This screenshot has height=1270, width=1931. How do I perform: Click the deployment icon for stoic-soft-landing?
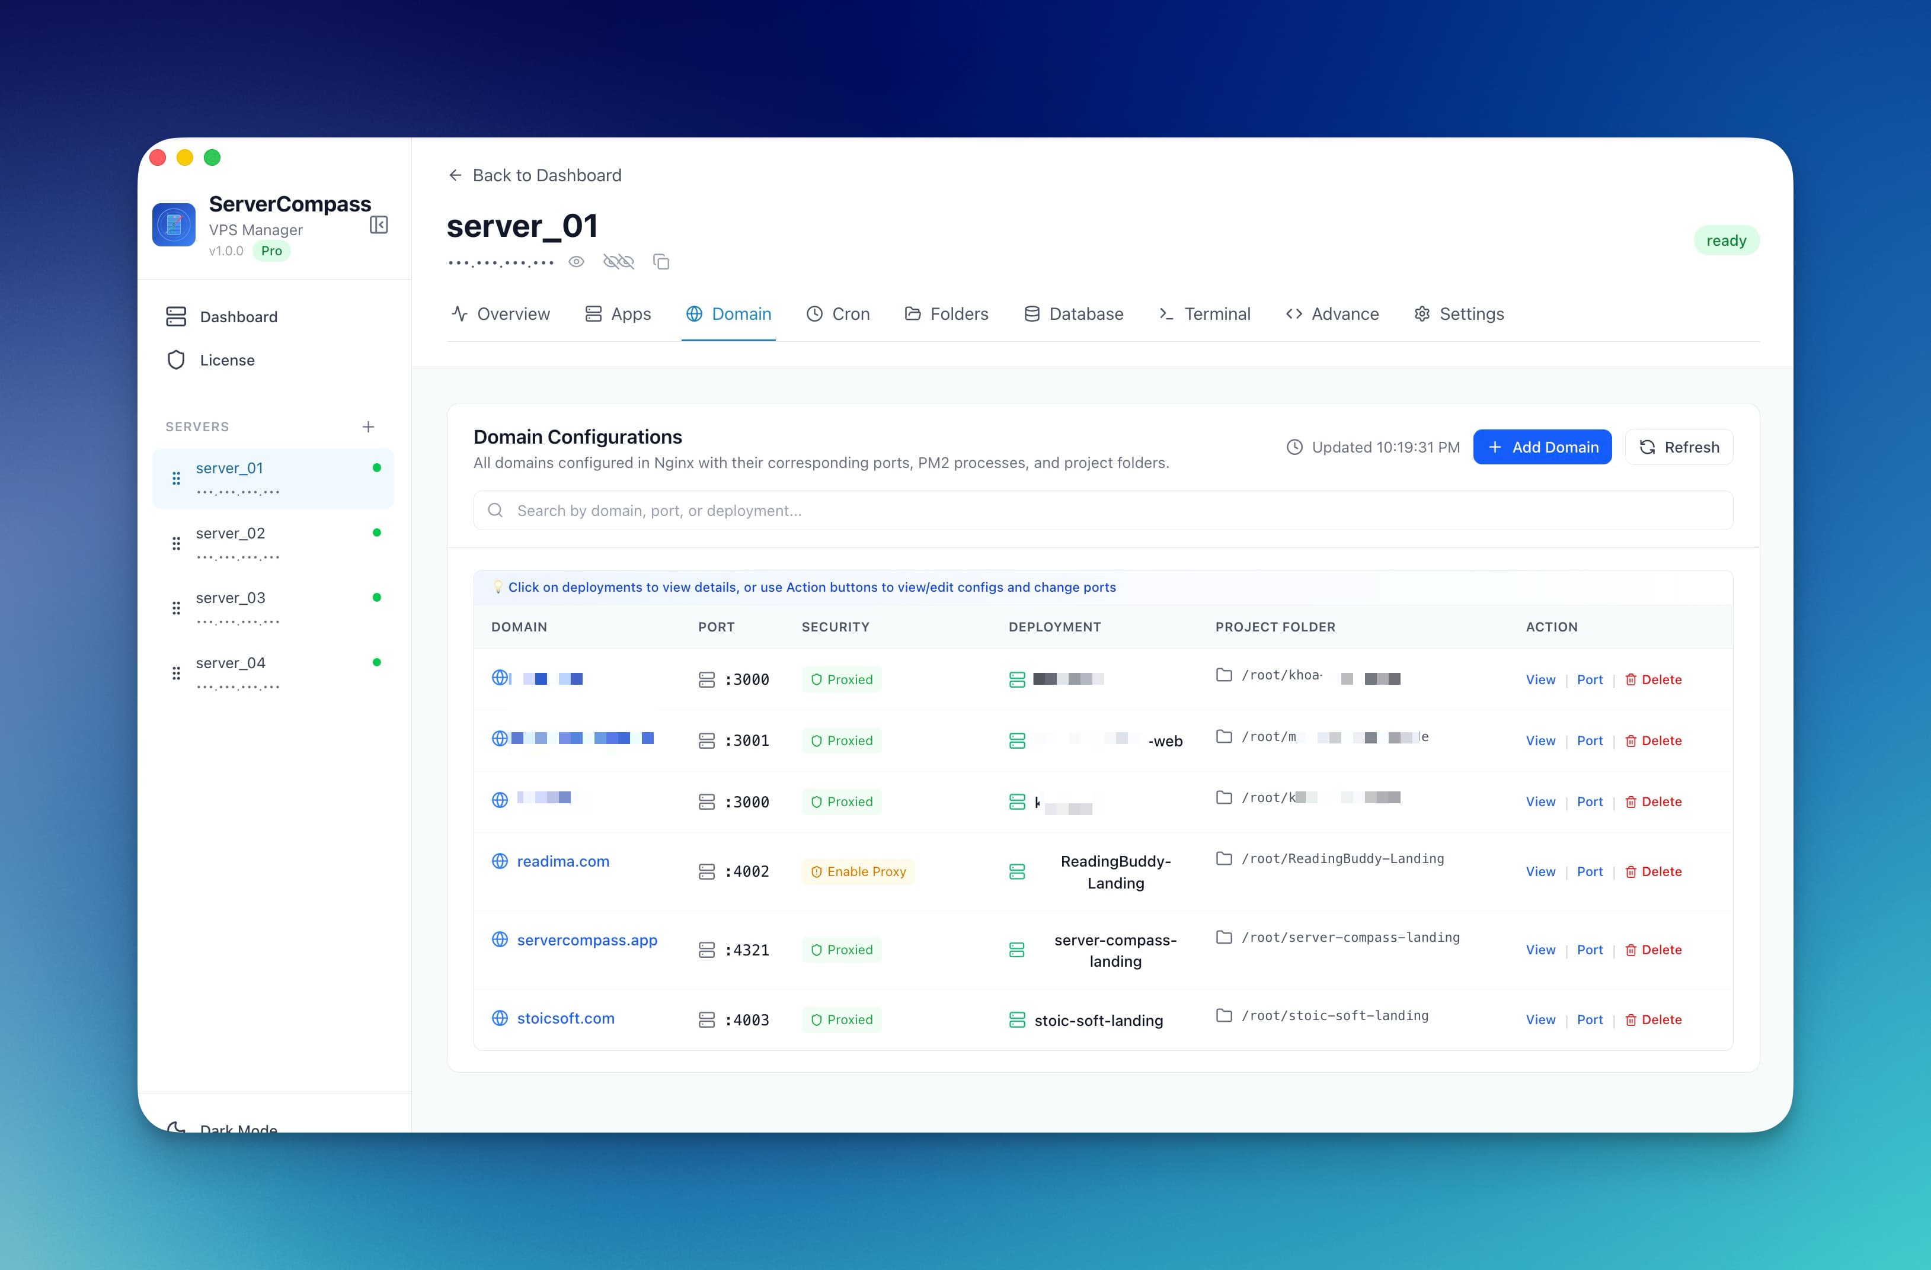pos(1016,1020)
